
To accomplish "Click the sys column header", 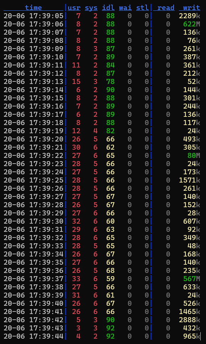I will pos(91,8).
